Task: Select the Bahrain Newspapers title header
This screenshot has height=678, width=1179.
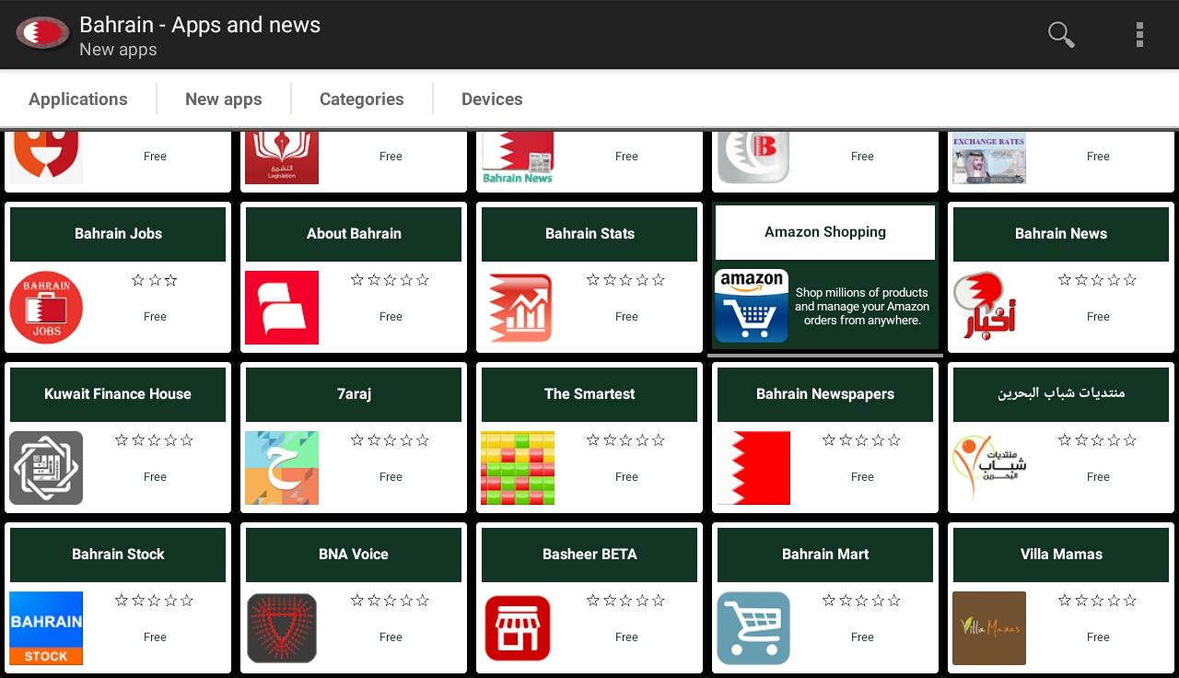Action: point(825,394)
